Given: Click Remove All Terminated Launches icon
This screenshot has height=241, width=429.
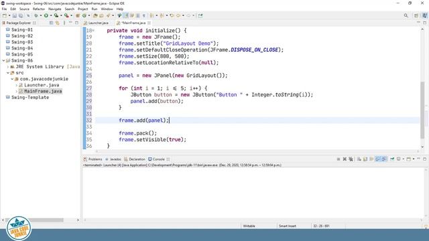Looking at the screenshot, I should pyautogui.click(x=351, y=159).
